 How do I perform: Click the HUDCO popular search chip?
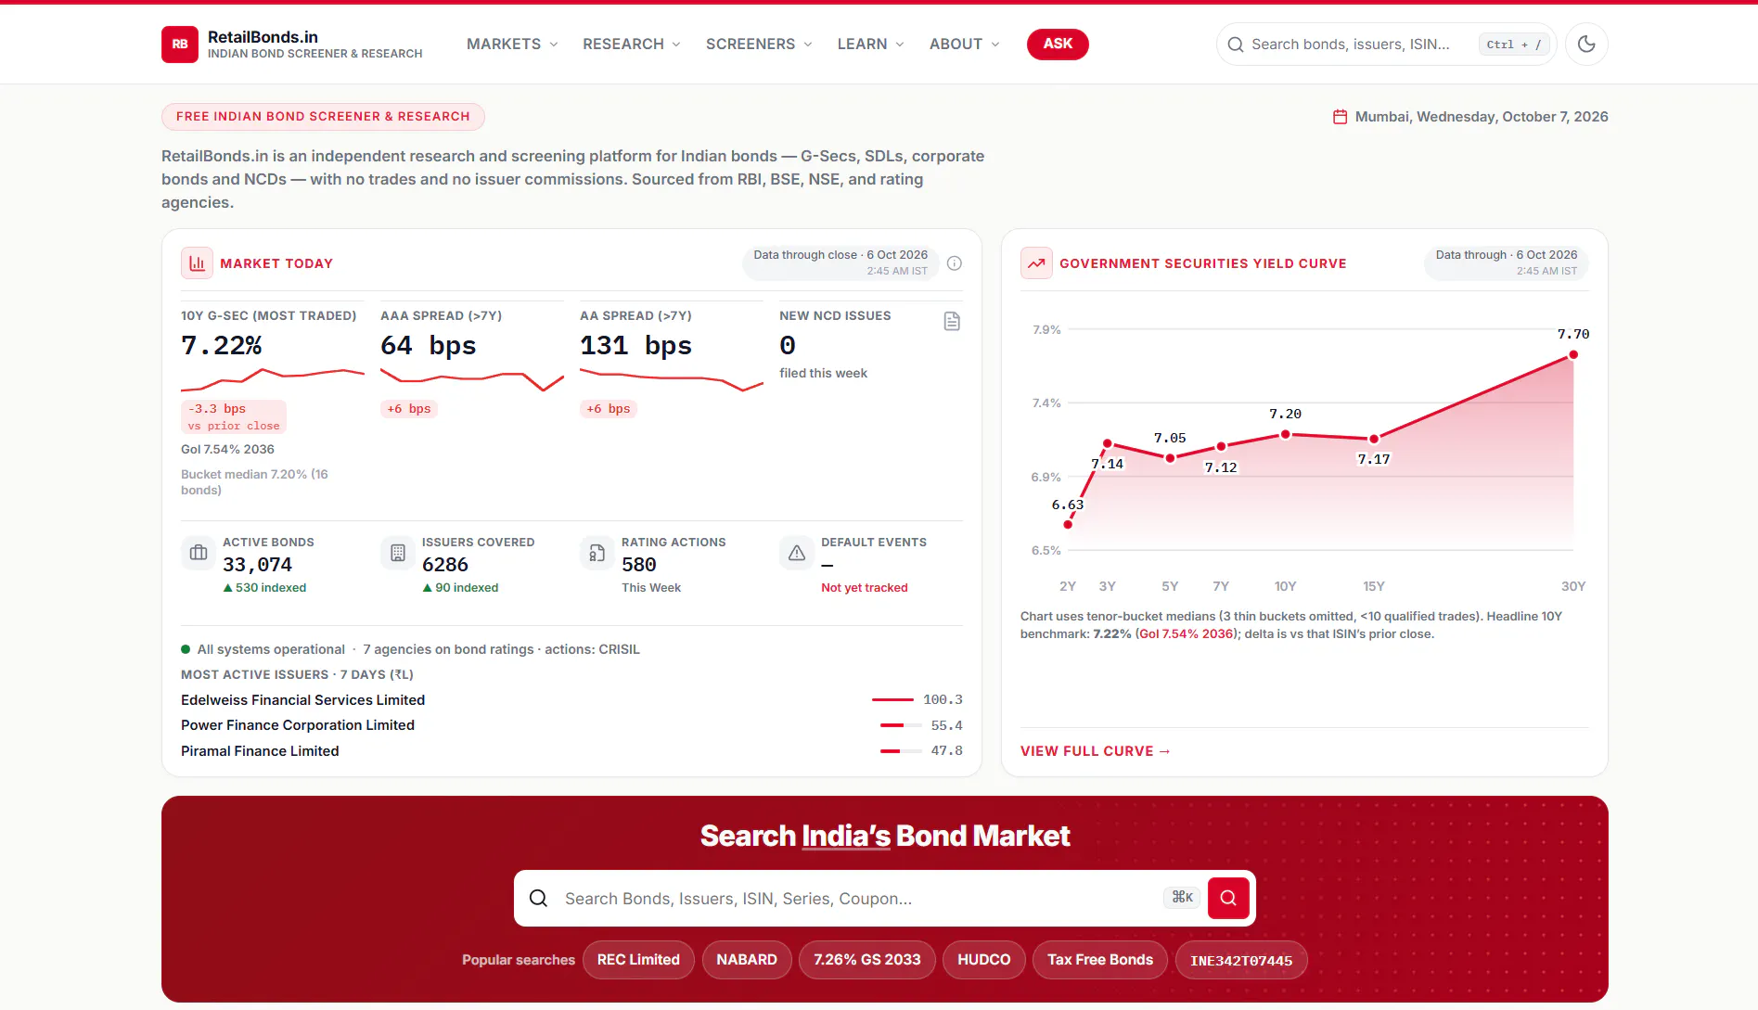click(984, 960)
